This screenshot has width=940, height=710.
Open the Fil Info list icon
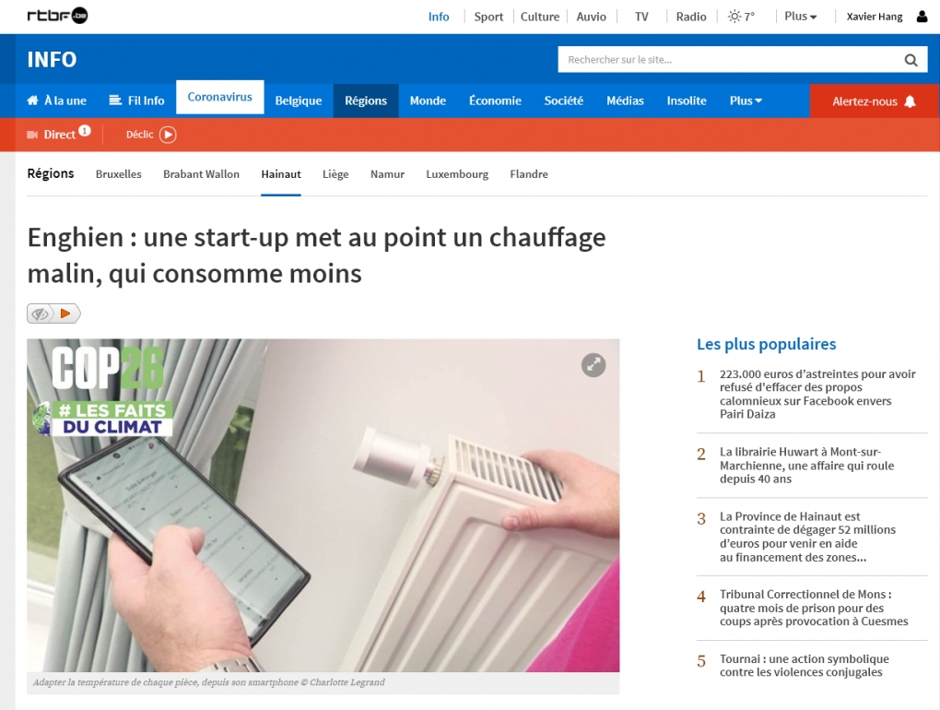click(x=115, y=101)
